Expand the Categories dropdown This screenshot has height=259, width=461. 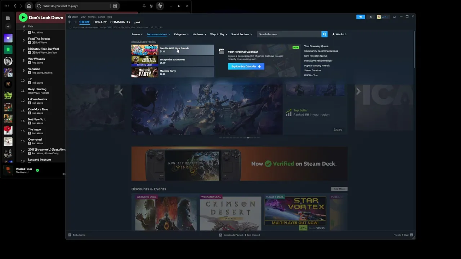coord(181,34)
